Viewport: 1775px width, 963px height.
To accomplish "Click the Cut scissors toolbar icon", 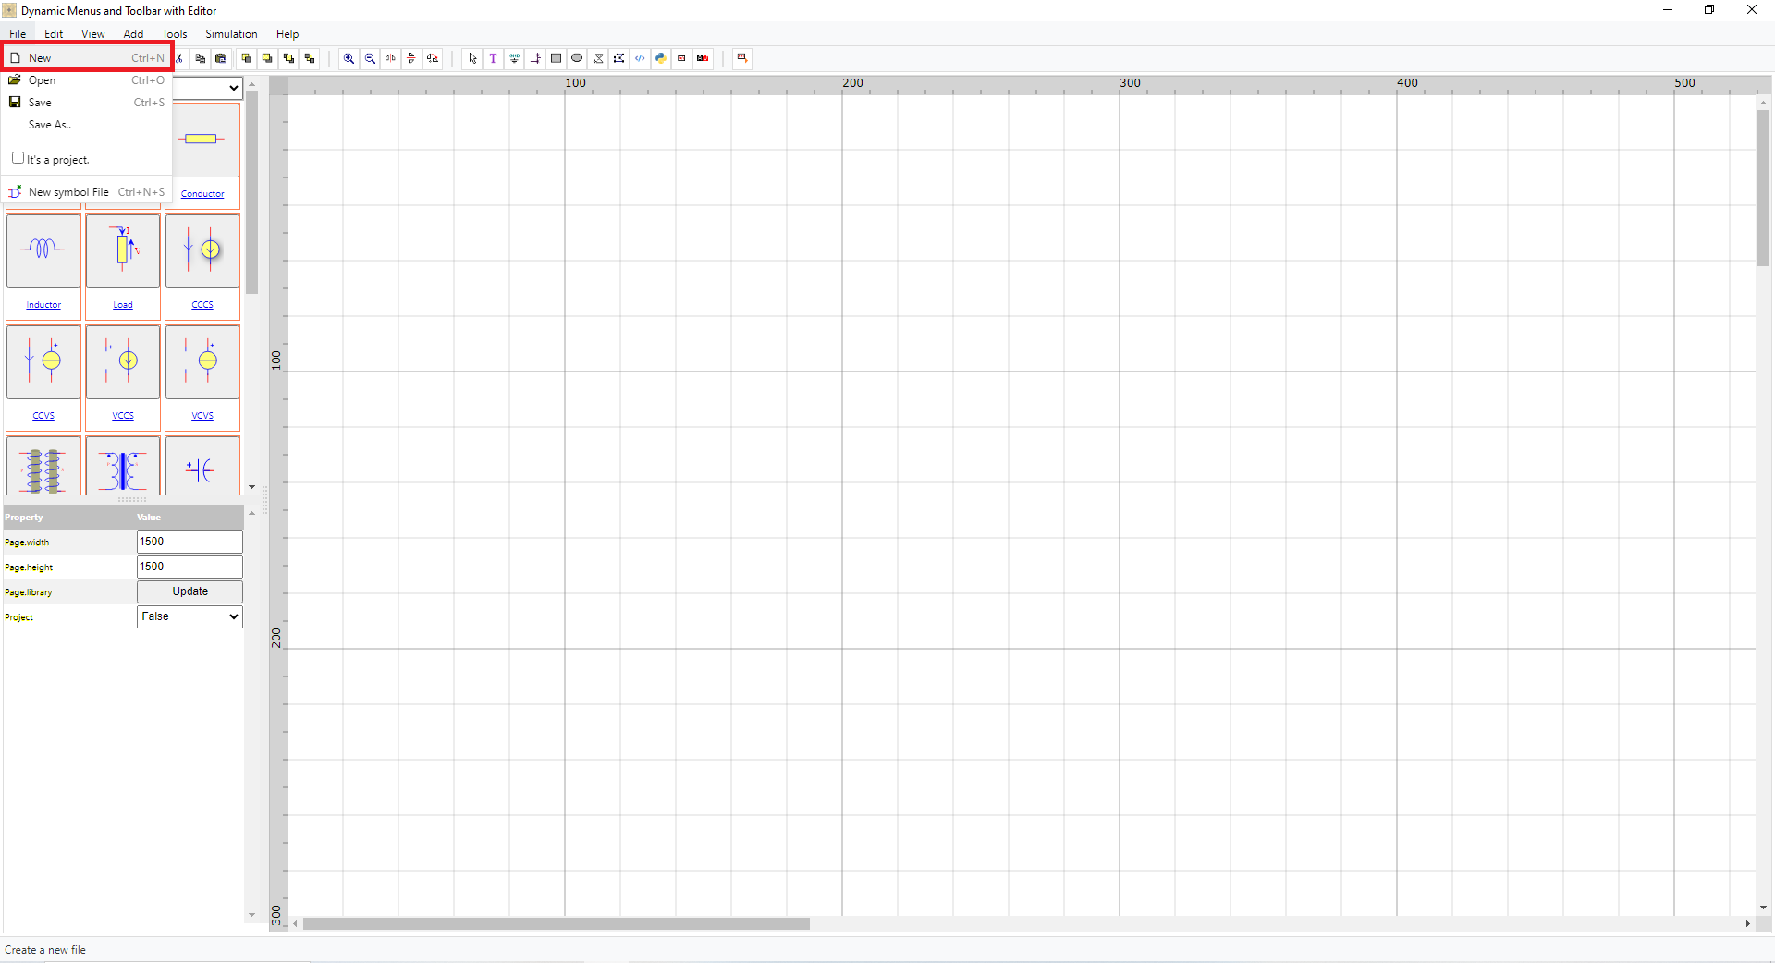I will click(179, 58).
